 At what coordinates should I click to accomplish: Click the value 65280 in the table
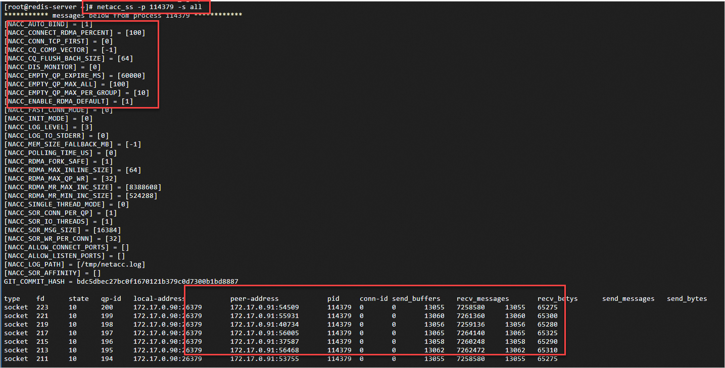coord(548,325)
